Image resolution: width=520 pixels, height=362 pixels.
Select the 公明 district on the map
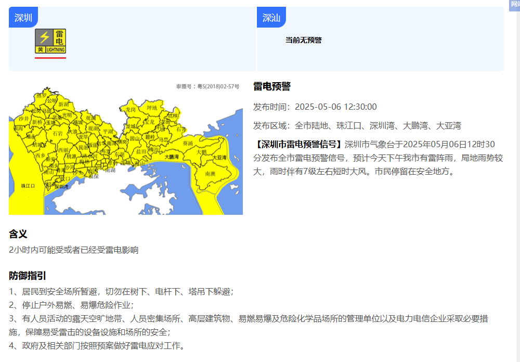[x=51, y=100]
